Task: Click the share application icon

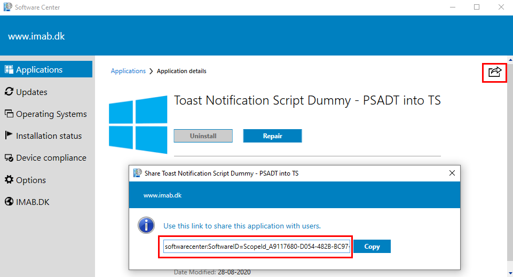Action: (x=495, y=72)
